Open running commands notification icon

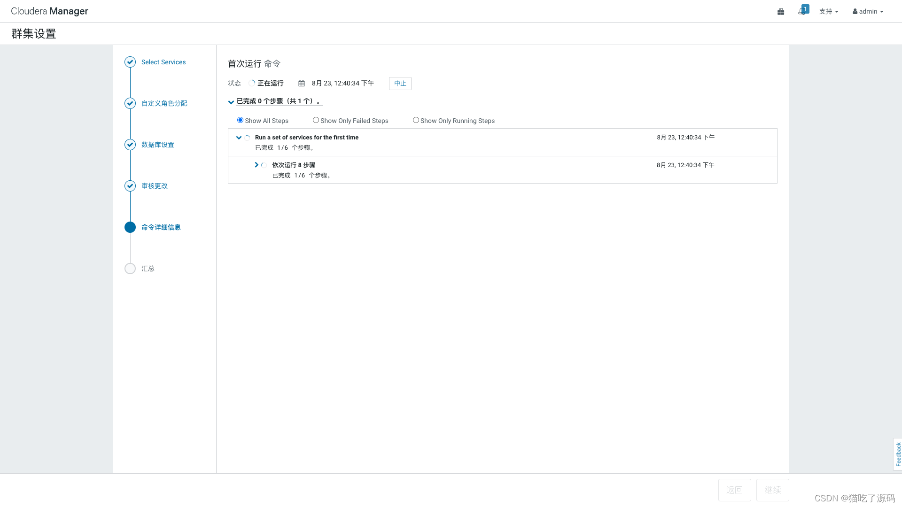pos(802,11)
